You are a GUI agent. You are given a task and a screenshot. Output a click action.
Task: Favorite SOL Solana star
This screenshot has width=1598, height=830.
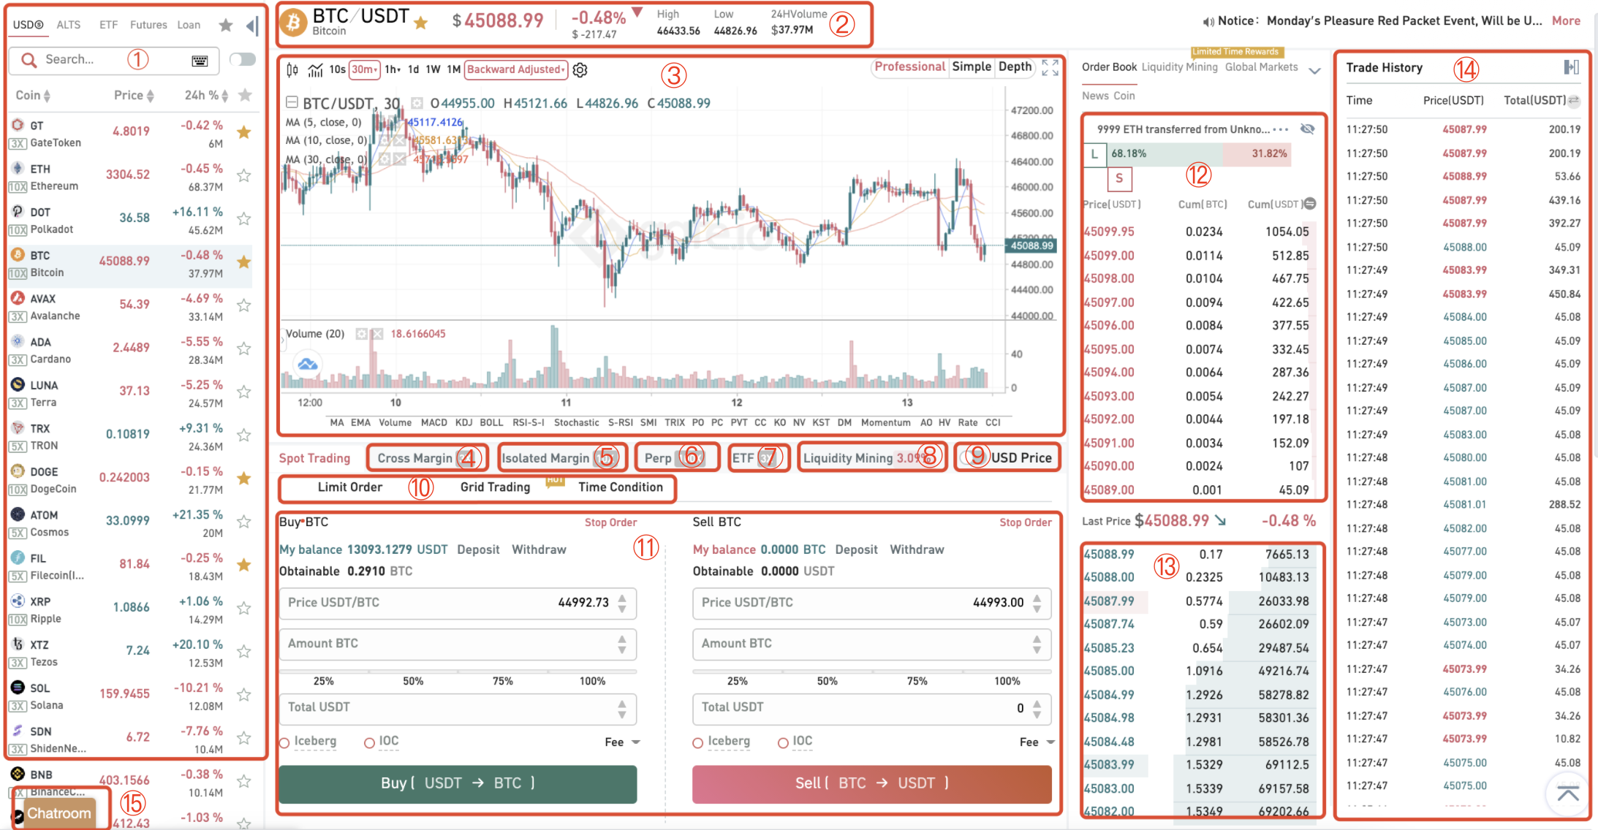(x=244, y=695)
